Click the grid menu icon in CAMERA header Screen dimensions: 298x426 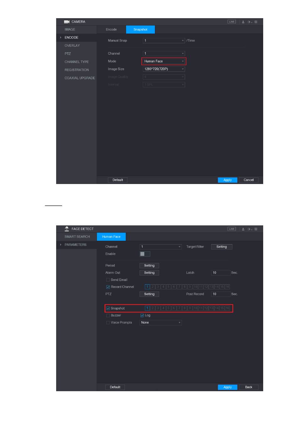coord(256,22)
